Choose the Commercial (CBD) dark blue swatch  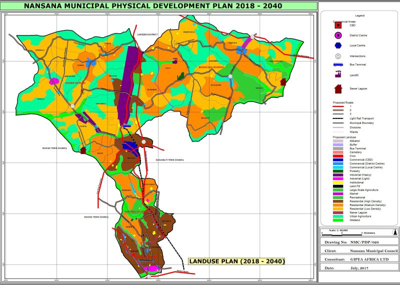337,159
